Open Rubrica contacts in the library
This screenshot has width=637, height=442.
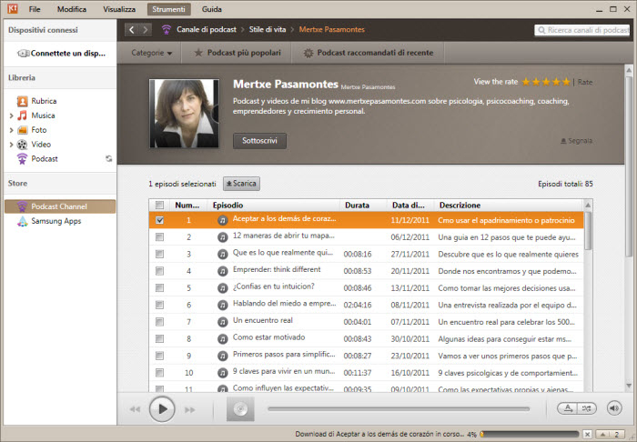tap(43, 101)
